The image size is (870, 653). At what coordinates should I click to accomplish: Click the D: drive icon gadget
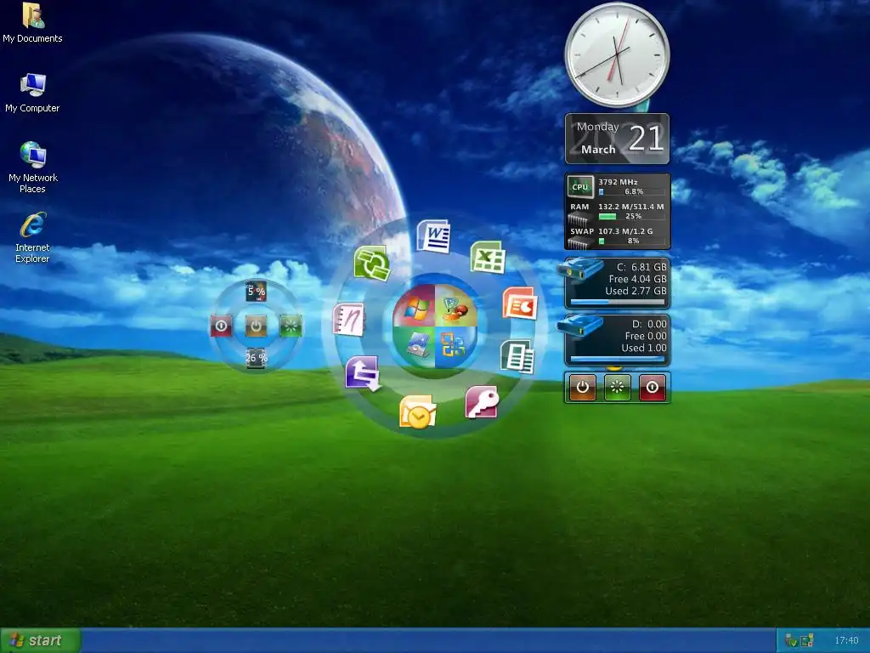[x=580, y=326]
